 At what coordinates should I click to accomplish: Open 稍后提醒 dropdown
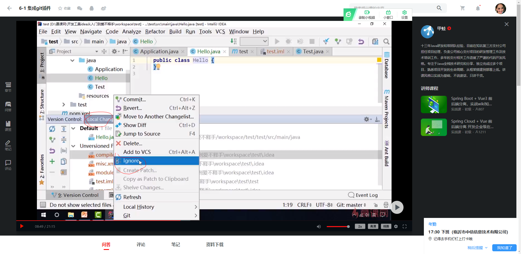point(478,248)
